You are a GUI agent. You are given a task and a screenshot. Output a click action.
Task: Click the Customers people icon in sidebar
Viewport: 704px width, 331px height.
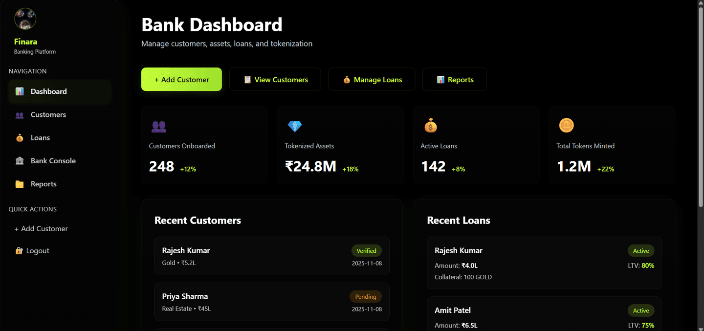click(20, 115)
